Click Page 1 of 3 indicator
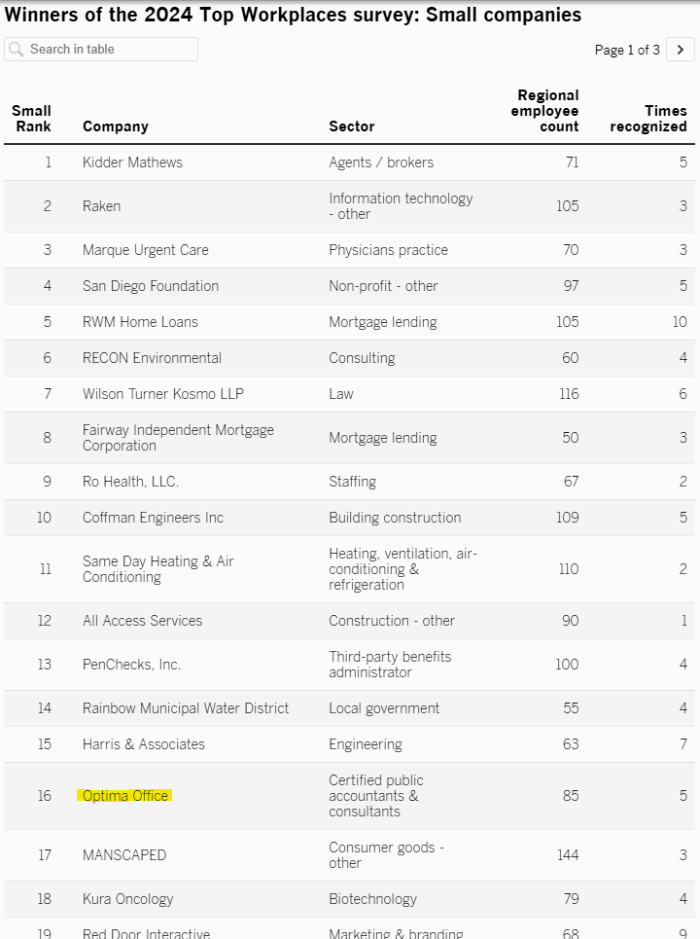 click(627, 50)
